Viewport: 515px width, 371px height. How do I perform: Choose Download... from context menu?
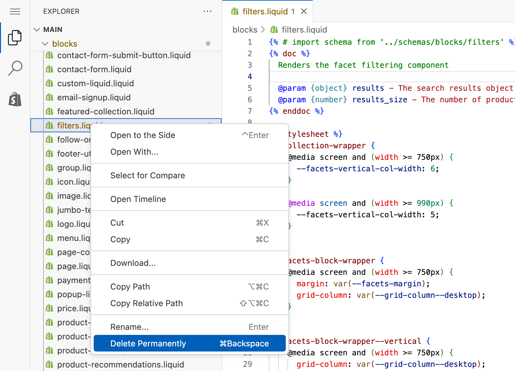190,263
